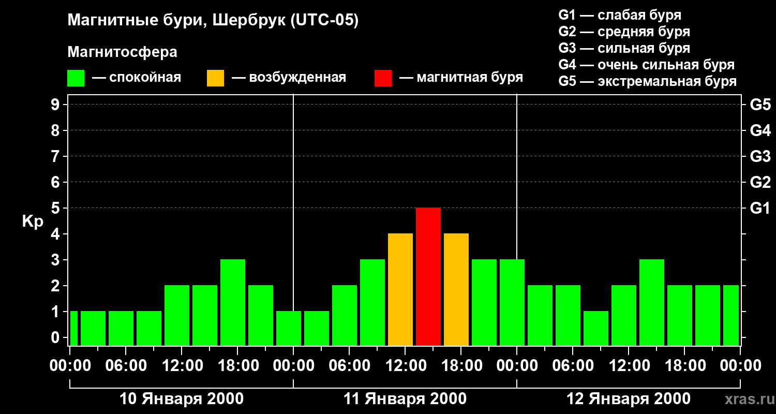Pick the Kp 3 green bar on 10 January

(233, 303)
